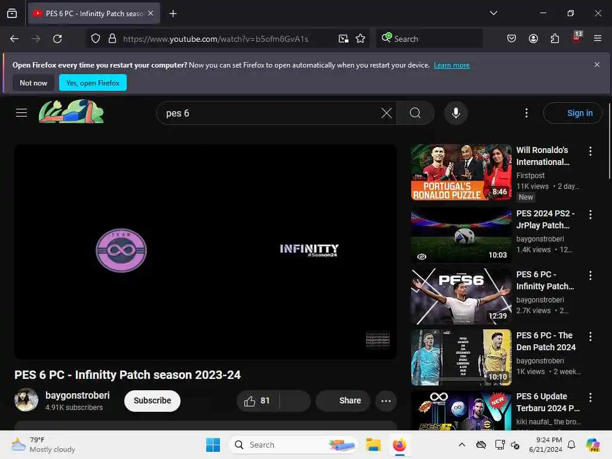612x459 pixels.
Task: Open PES6 Infinitty Patch 12:39 thumbnail
Action: coord(461,296)
